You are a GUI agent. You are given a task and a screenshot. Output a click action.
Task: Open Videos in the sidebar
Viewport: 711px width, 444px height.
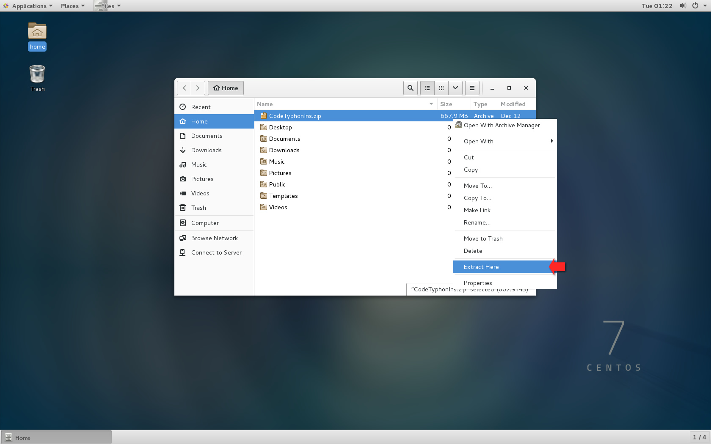pyautogui.click(x=214, y=193)
